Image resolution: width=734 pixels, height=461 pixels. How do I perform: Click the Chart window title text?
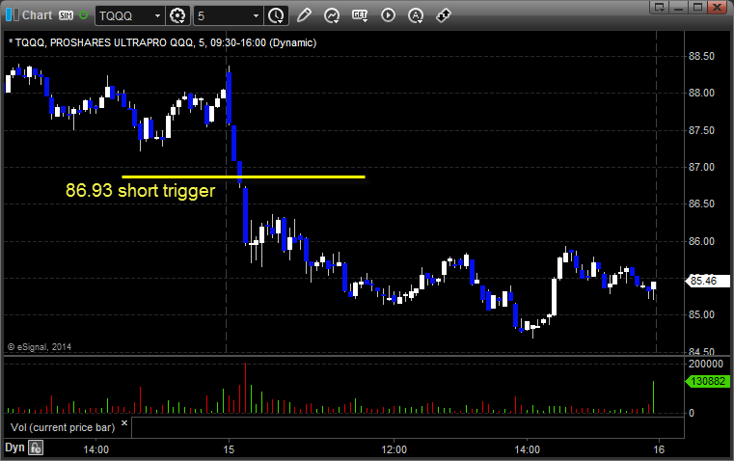point(38,15)
